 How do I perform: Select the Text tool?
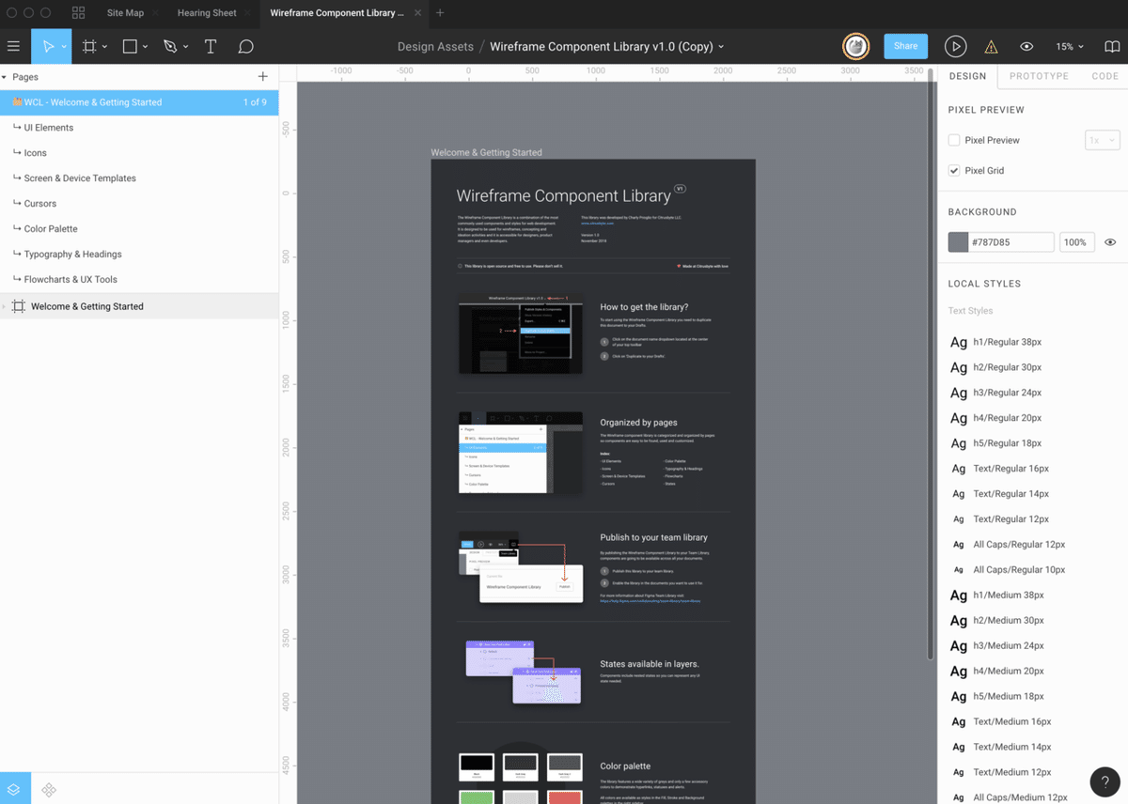tap(211, 46)
